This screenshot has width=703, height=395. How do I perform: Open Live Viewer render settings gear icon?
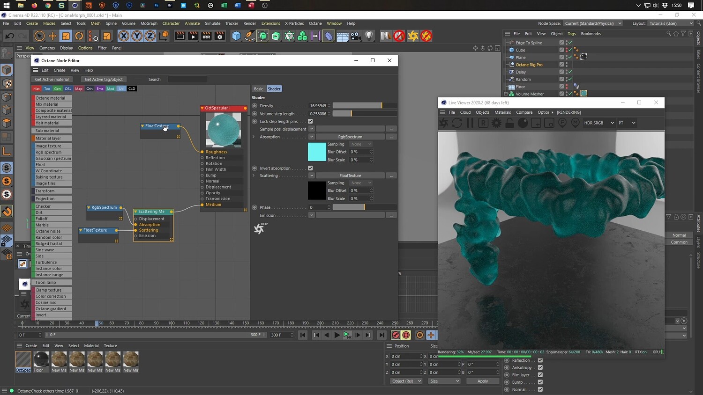coord(496,123)
